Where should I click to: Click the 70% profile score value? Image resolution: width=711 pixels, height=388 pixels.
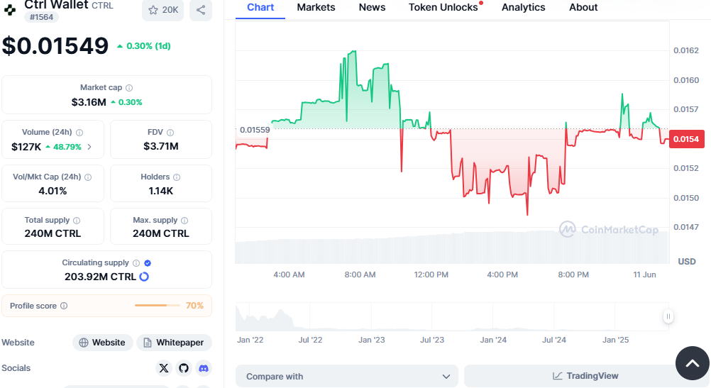point(194,306)
